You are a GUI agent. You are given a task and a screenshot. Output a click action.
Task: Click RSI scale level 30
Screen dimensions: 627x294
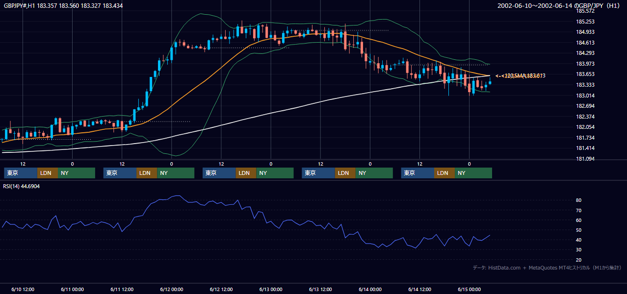pyautogui.click(x=579, y=249)
